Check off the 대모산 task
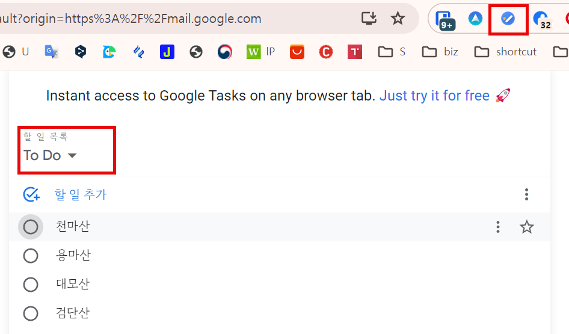The height and width of the screenshot is (334, 569). [31, 285]
